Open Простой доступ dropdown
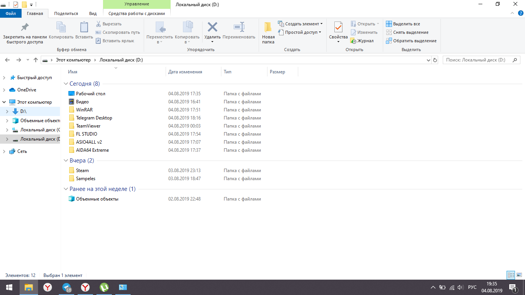The height and width of the screenshot is (295, 525). tap(299, 32)
